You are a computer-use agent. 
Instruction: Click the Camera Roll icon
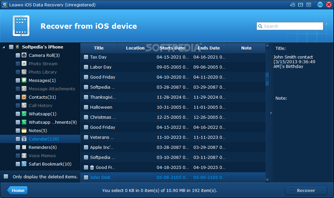pos(24,55)
